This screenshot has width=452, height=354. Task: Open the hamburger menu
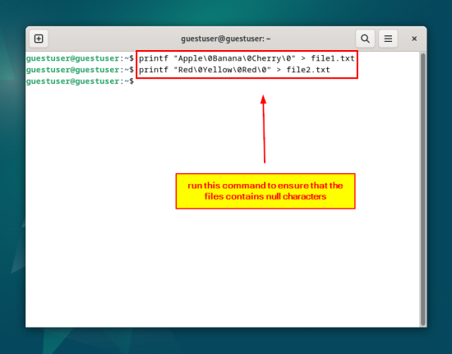[388, 39]
